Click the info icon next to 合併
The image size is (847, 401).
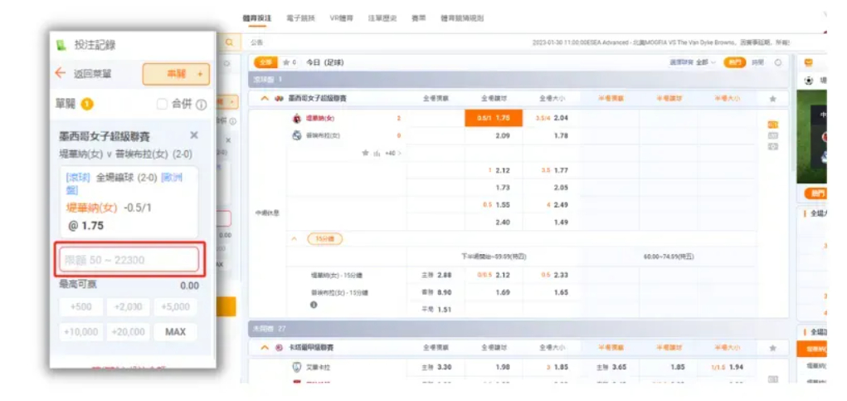pyautogui.click(x=201, y=105)
